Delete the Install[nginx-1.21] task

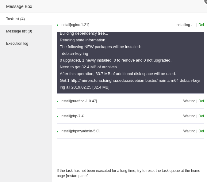(x=201, y=25)
